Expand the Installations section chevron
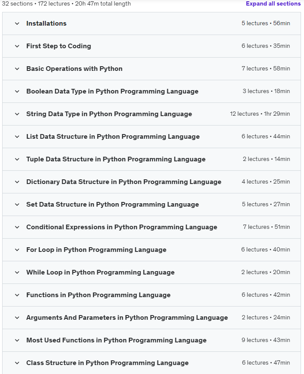Viewport: 304px width, 374px height. click(17, 23)
